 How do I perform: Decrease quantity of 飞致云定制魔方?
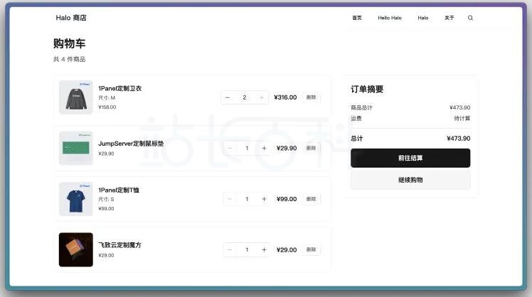(x=230, y=250)
